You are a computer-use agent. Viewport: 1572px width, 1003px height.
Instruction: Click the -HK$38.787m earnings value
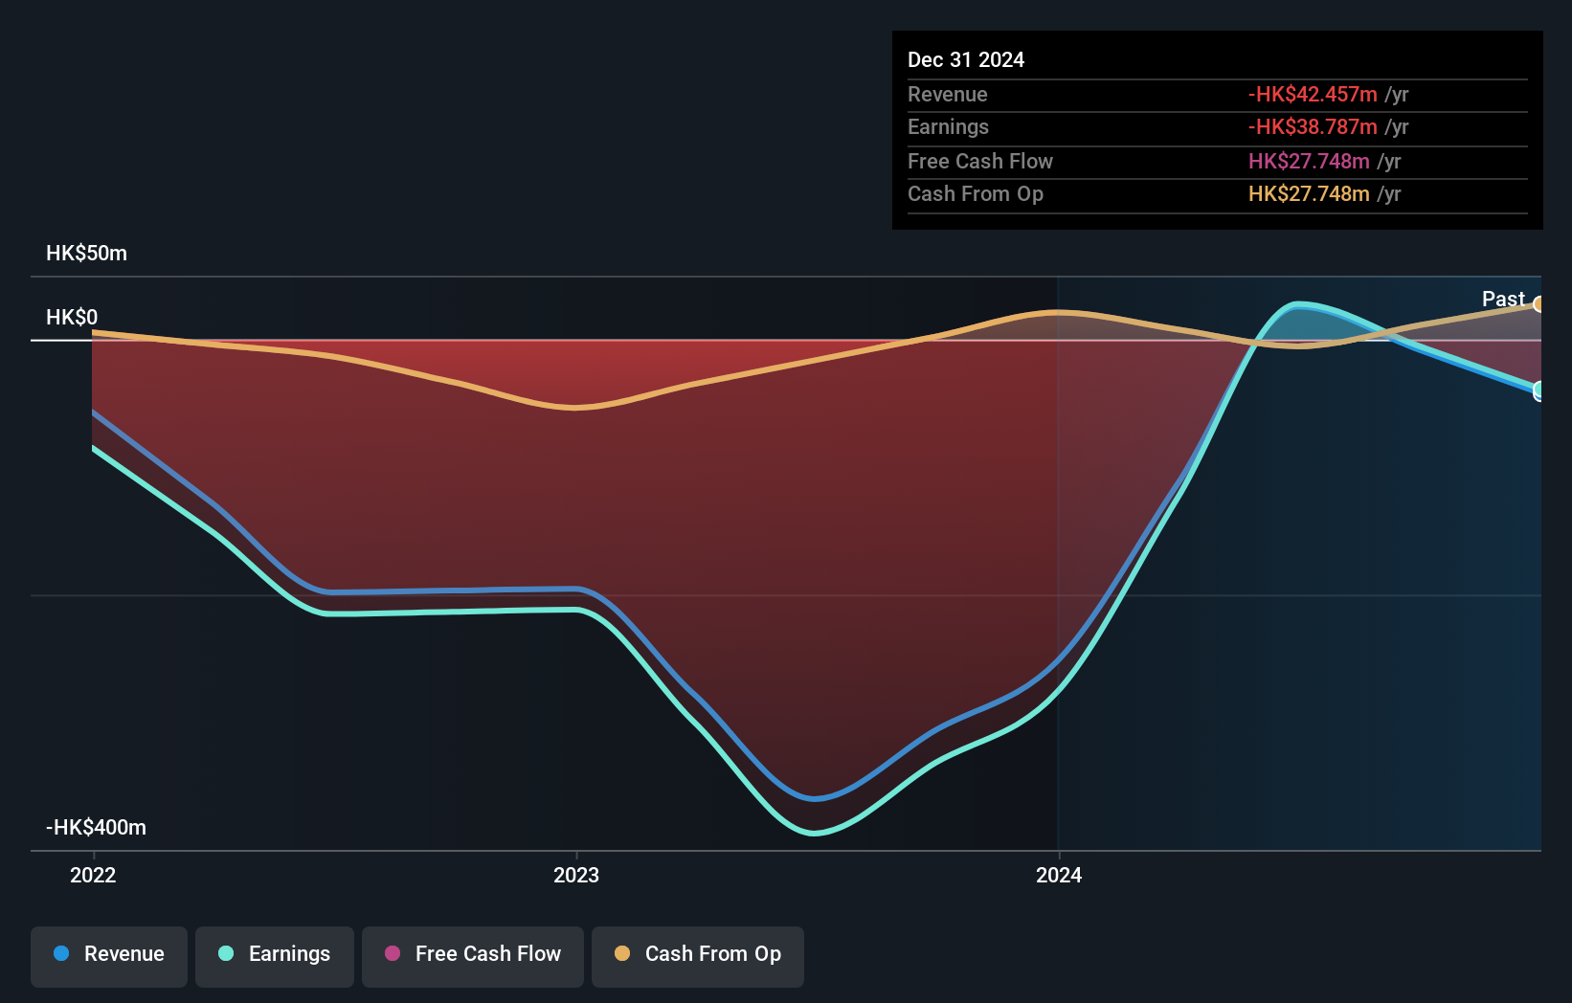1313,126
